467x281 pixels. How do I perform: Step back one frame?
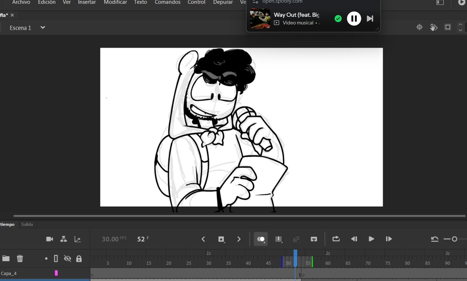tap(354, 239)
